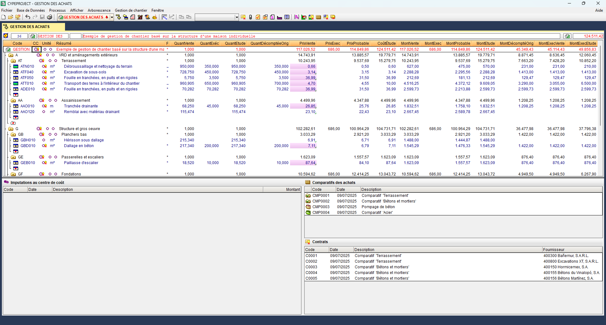
Task: Open the Arborescence menu
Action: 99,10
